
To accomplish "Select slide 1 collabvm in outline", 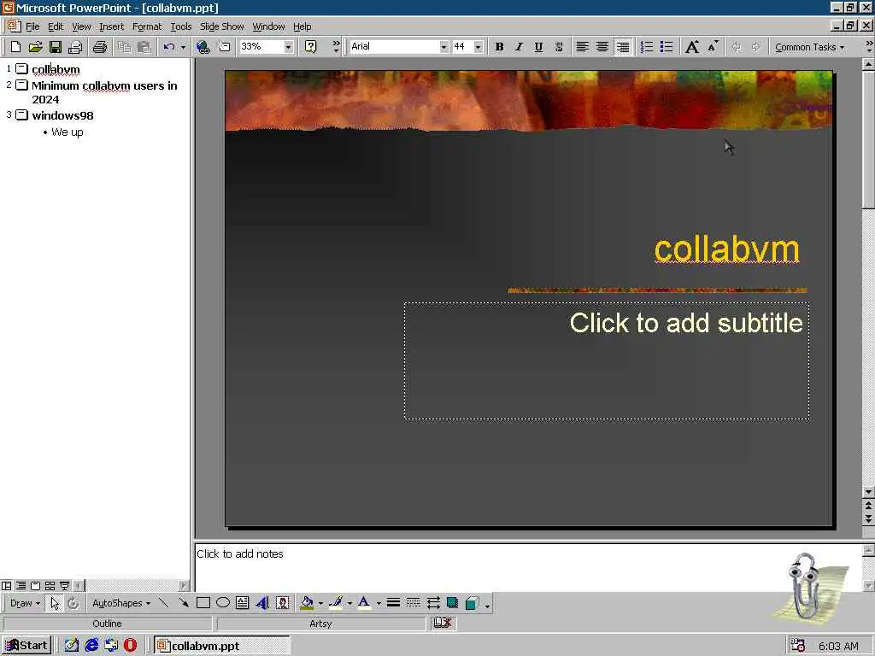I will click(56, 70).
